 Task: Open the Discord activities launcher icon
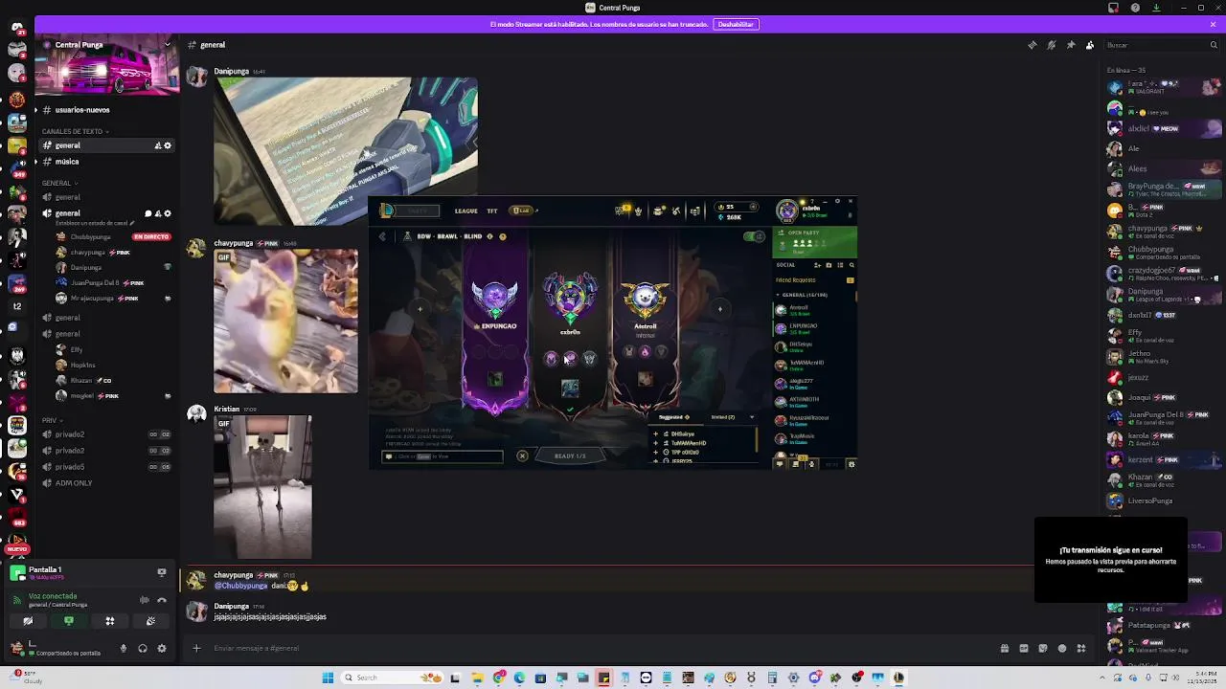click(x=110, y=621)
